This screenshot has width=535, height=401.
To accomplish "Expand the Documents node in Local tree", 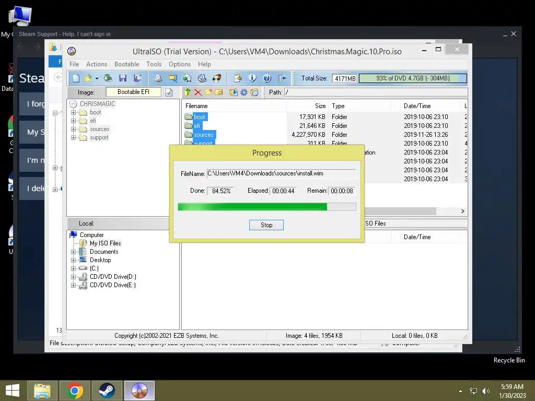I will [73, 252].
